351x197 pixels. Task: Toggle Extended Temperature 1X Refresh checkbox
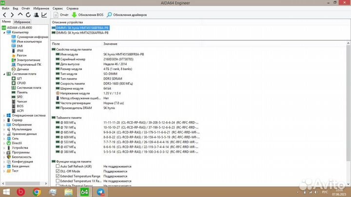coord(58,181)
